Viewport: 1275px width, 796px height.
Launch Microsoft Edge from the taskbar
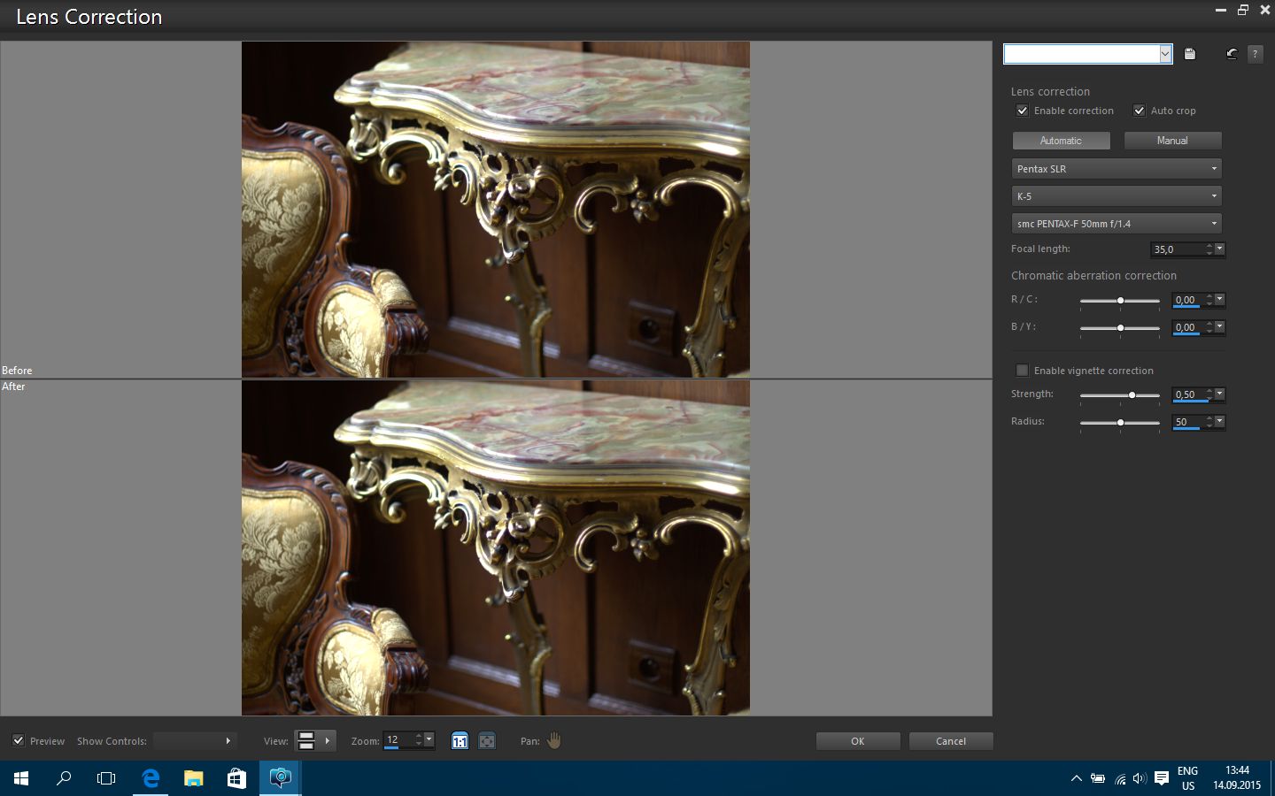tap(151, 778)
